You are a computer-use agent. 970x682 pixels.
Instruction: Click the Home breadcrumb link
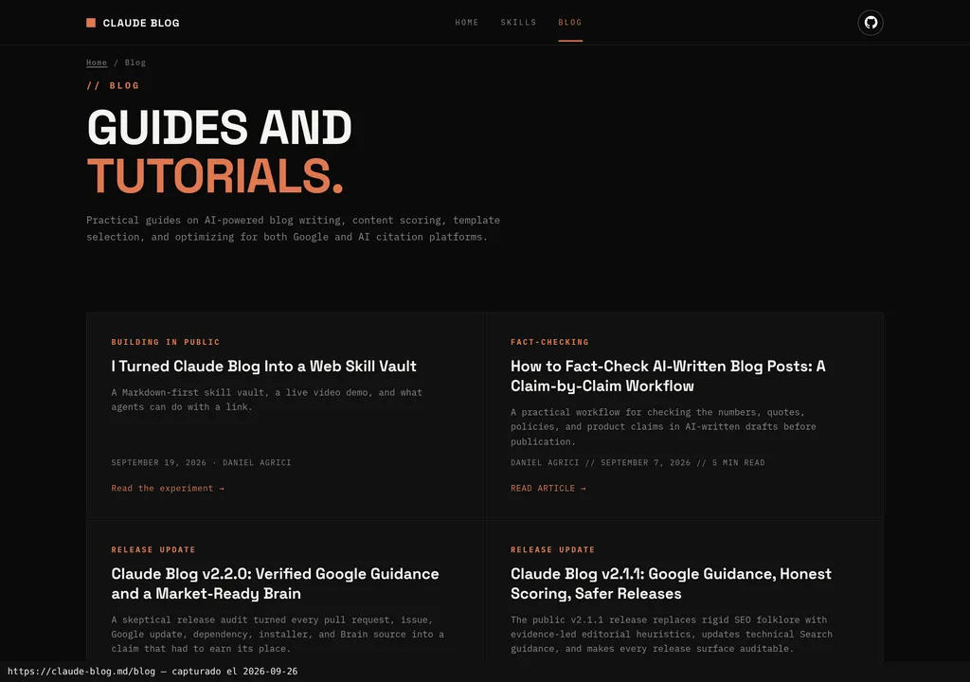tap(97, 63)
